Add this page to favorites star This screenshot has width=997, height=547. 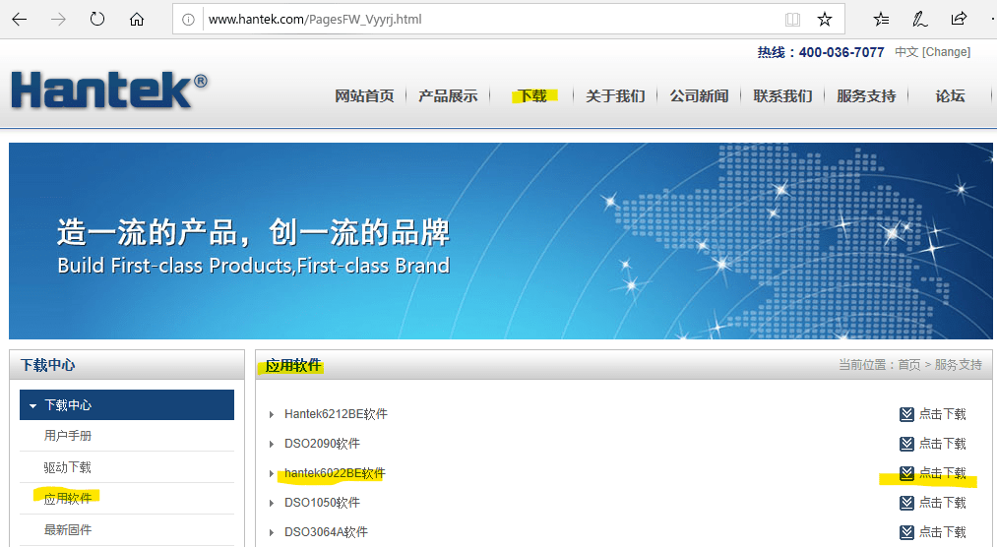coord(825,20)
